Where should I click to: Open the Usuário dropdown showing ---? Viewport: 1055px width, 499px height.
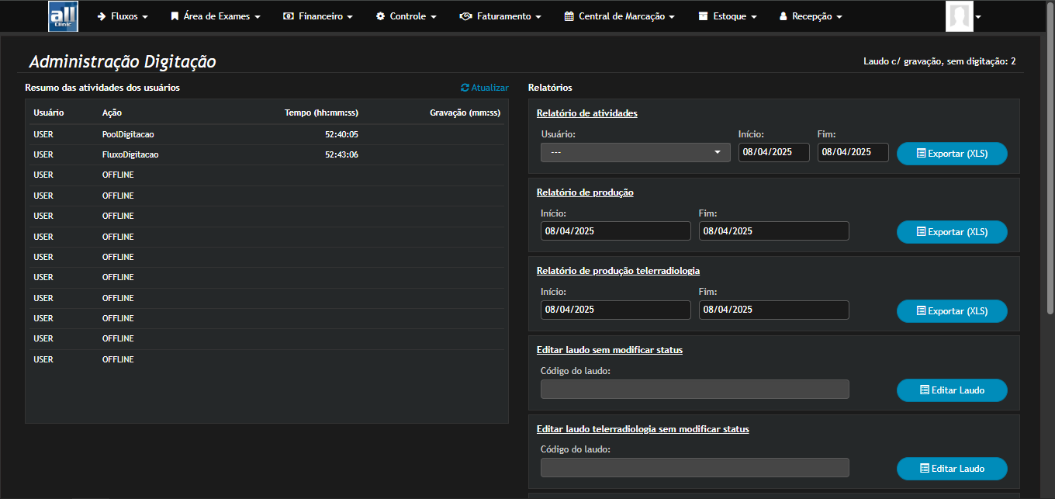click(x=635, y=152)
